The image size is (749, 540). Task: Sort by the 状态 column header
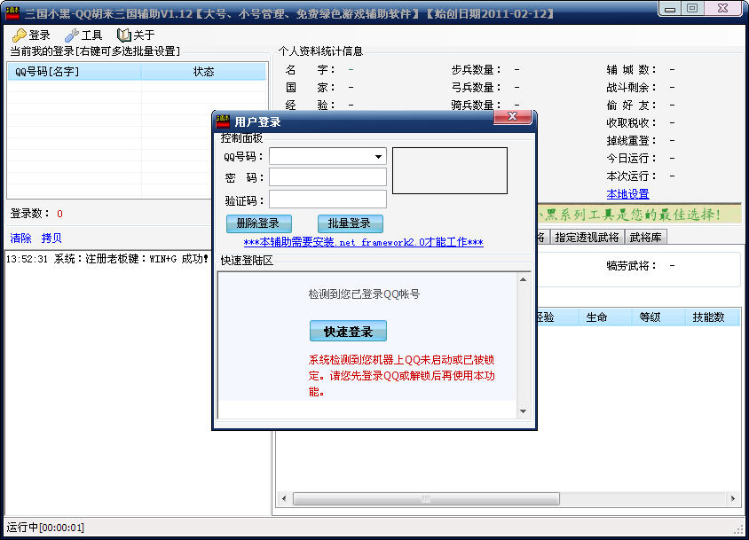pyautogui.click(x=203, y=72)
